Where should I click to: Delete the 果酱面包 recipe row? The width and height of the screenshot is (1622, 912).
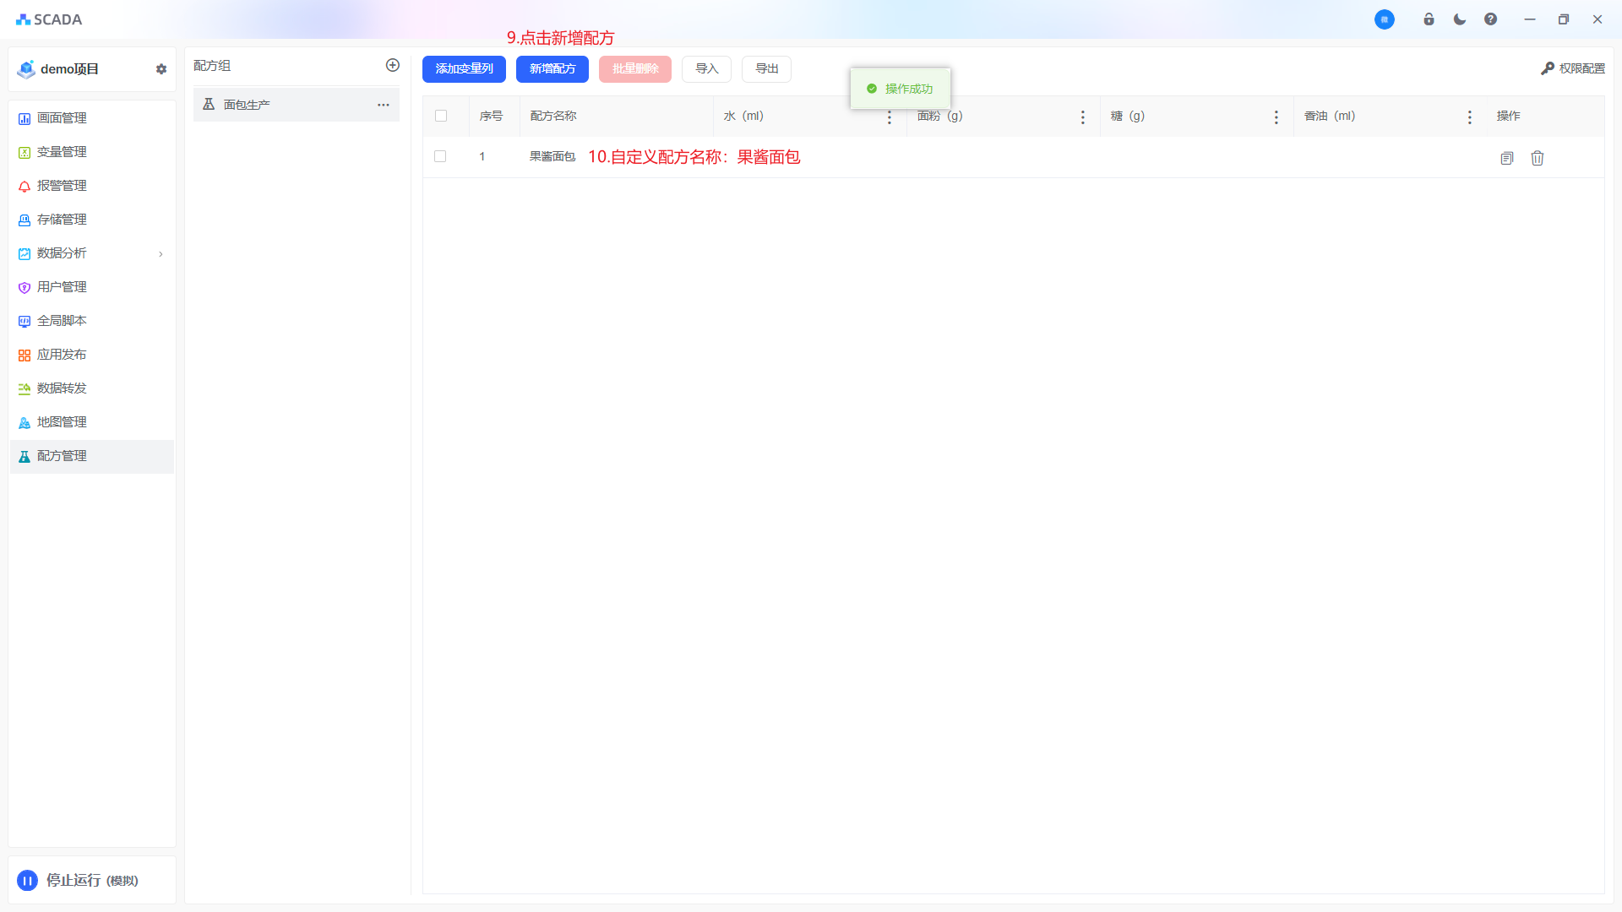coord(1538,158)
